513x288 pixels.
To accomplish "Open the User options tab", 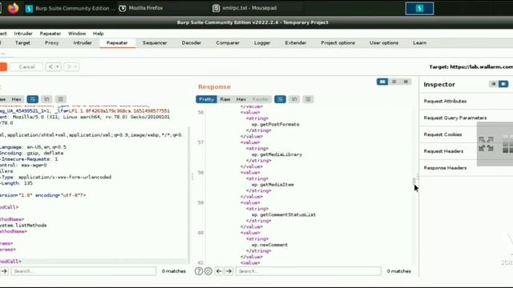I will coord(384,42).
